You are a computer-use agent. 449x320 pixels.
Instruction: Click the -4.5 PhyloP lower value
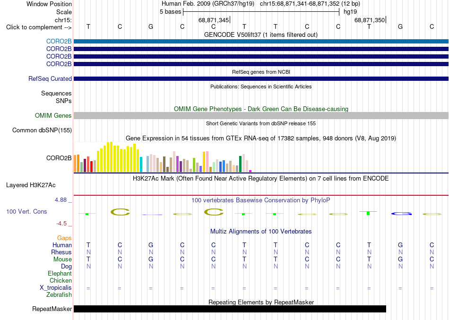61,224
